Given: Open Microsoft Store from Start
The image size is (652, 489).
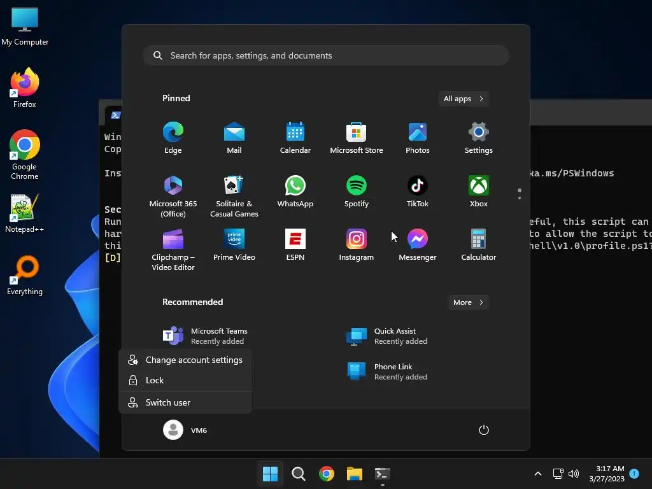Looking at the screenshot, I should point(357,138).
